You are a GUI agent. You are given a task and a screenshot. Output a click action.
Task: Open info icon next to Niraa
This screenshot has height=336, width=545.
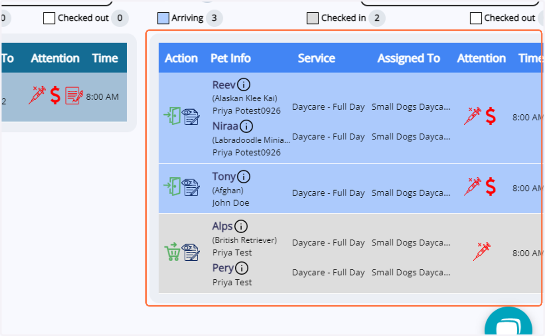[247, 126]
